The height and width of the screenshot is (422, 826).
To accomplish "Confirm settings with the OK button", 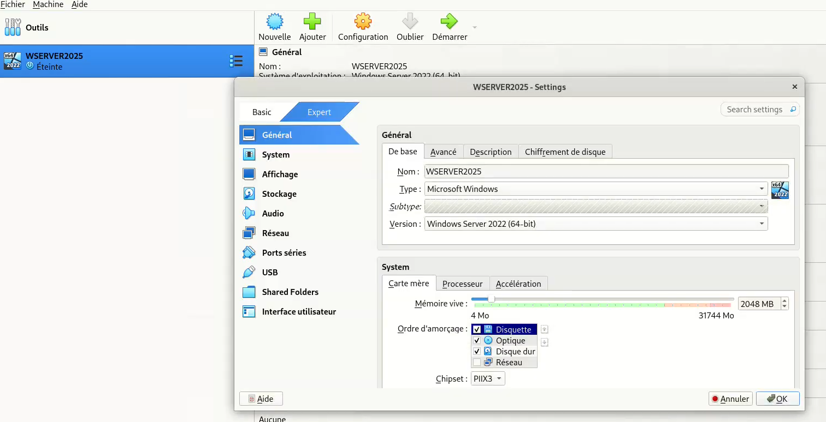I will click(777, 399).
